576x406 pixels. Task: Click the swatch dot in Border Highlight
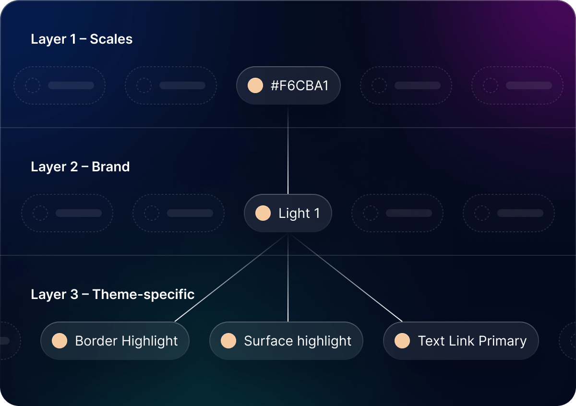click(60, 341)
